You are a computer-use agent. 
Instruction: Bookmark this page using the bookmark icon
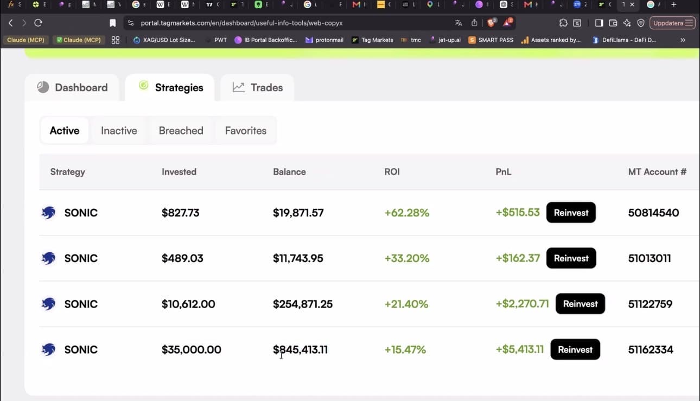pyautogui.click(x=113, y=23)
